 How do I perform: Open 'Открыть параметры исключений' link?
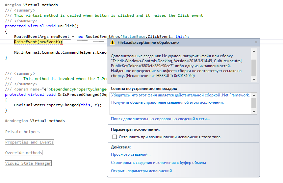point(141,171)
